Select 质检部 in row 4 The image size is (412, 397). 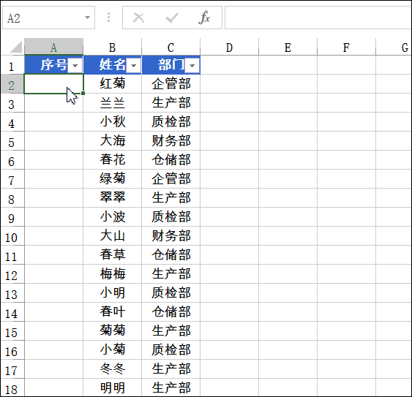(171, 122)
